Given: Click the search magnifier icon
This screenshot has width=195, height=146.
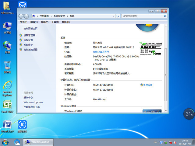Looking at the screenshot, I should (x=165, y=16).
